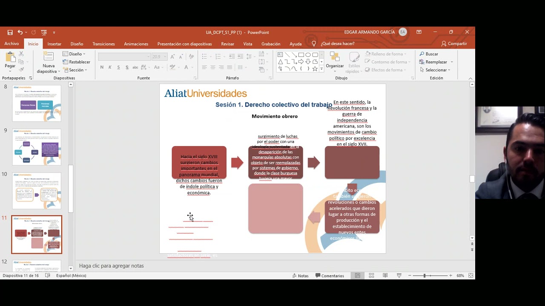
Task: Apply strikethrough abc formatting
Action: click(x=135, y=67)
